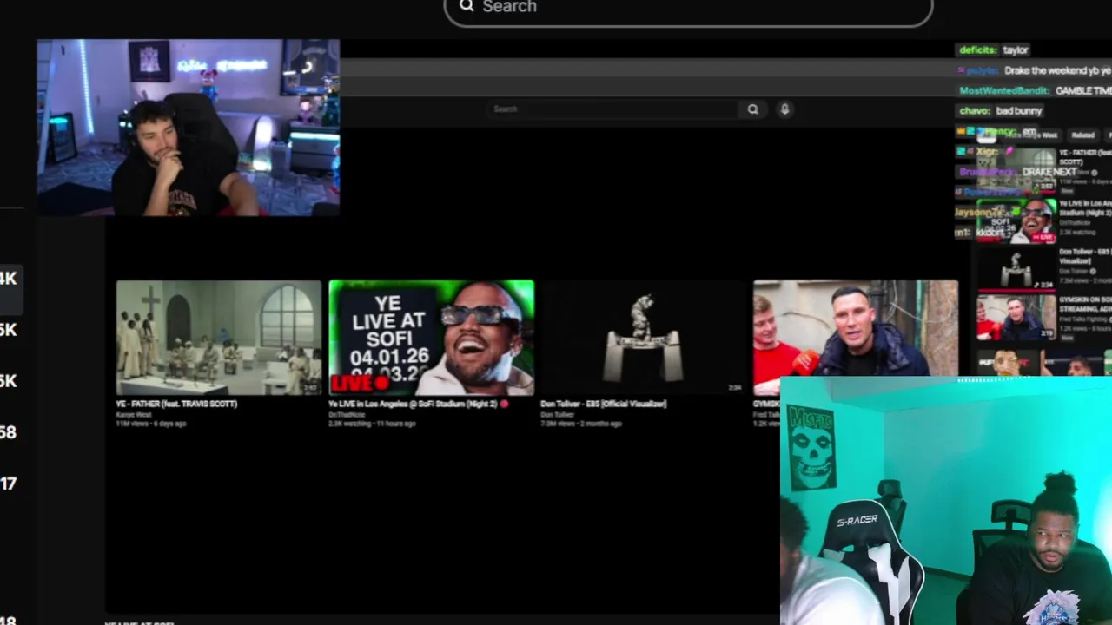The image size is (1112, 625).
Task: Click title 'Ye LIVE in Los Angeles @ SoFi Stadium'
Action: (x=413, y=404)
